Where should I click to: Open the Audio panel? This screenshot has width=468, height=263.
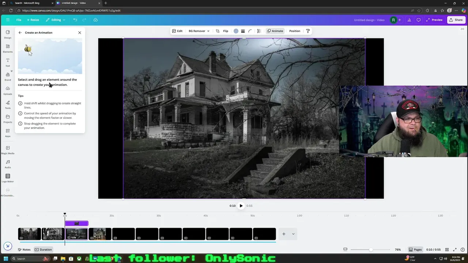point(8,164)
